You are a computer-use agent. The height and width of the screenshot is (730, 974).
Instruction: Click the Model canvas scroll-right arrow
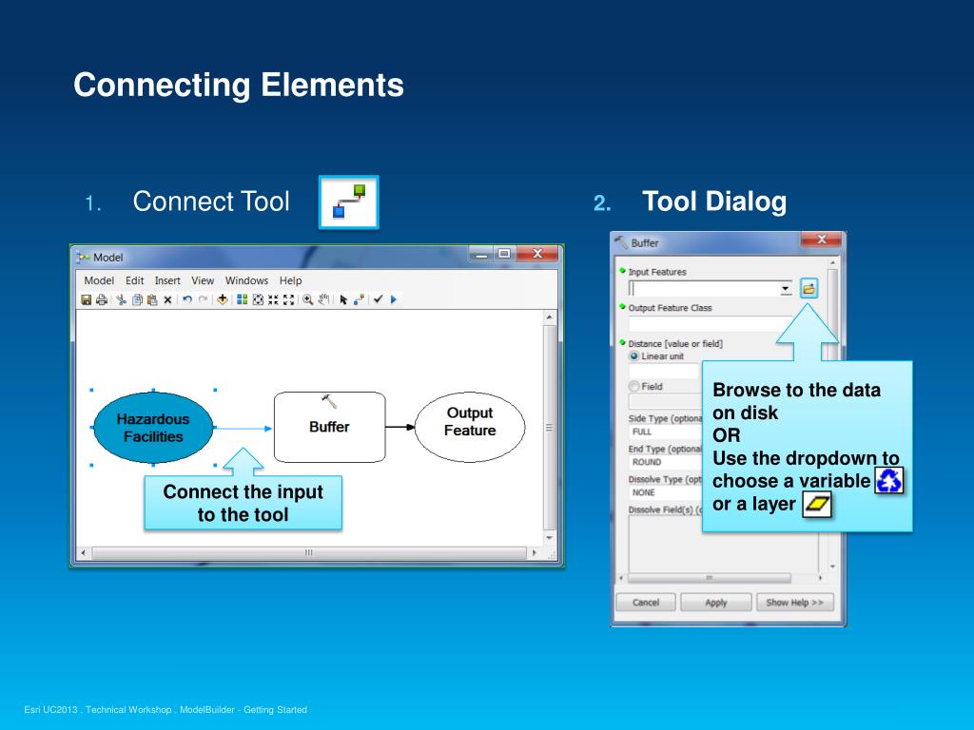pos(534,552)
